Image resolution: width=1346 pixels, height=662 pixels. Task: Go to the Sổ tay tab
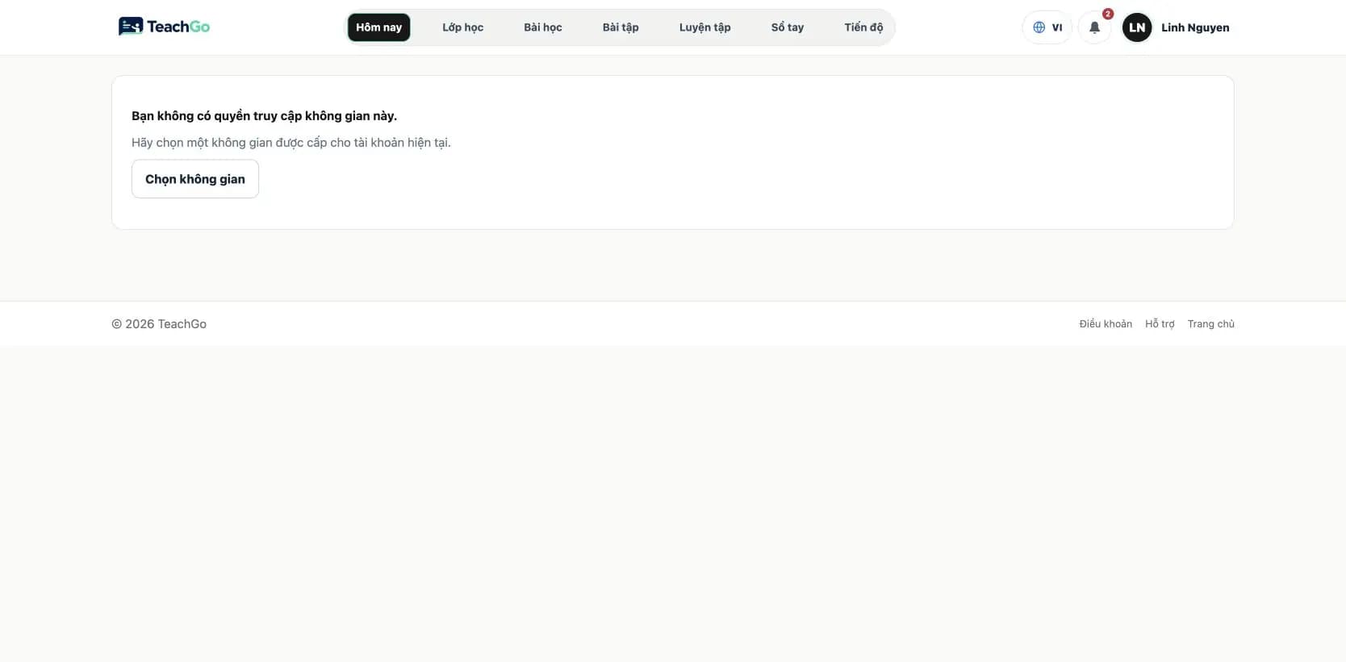787,27
